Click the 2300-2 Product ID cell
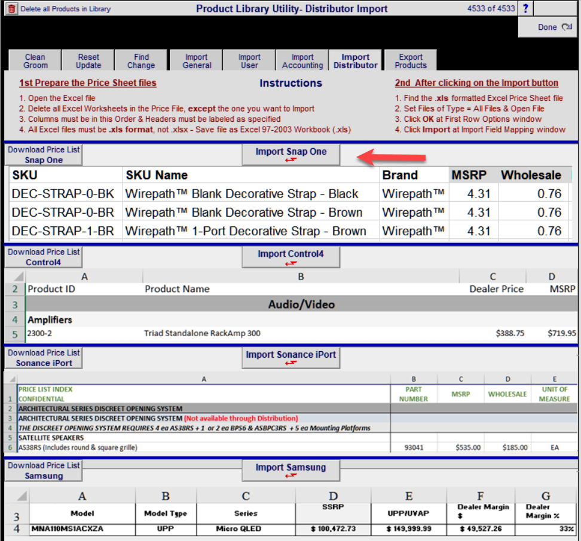581x541 pixels. 39,333
